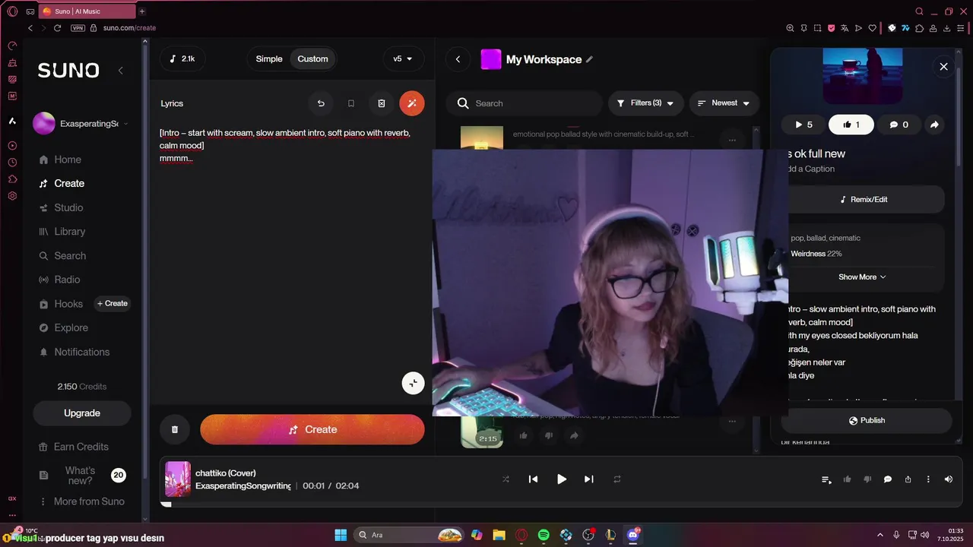The image size is (973, 547).
Task: Focus the workspace Search field
Action: [x=523, y=103]
